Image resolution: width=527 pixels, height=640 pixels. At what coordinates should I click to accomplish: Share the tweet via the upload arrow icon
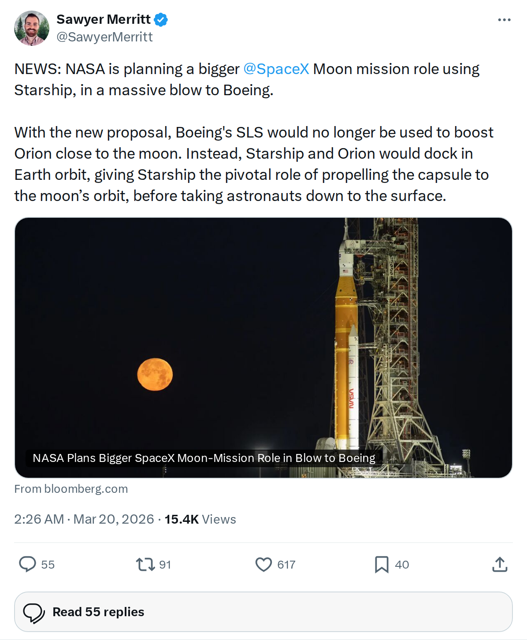499,564
